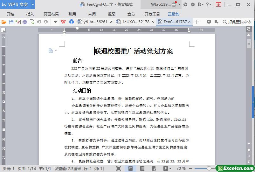
Task: Expand the WPS 文字 menu dropdown arrow
Action: [33, 4]
